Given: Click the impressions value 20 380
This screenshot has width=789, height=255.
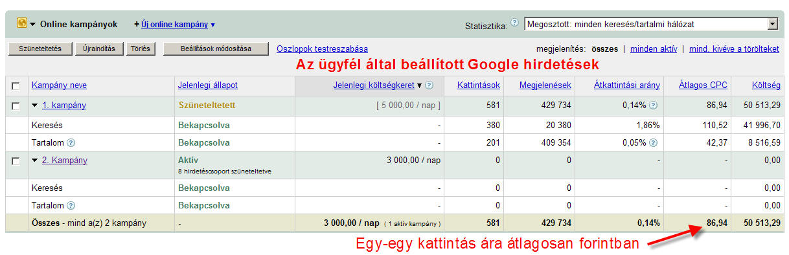Looking at the screenshot, I should (x=557, y=126).
